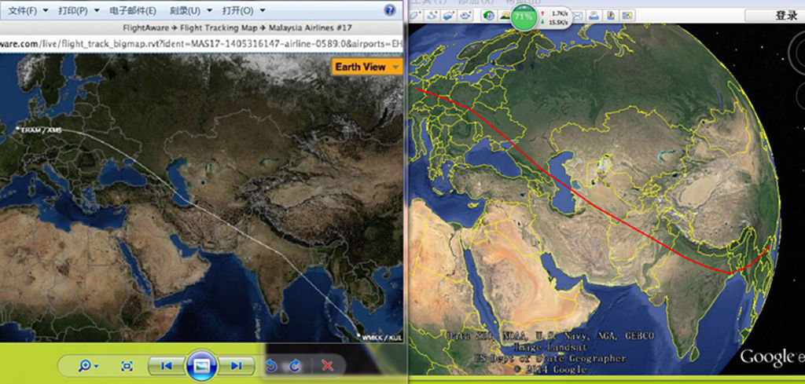Viewport: 805px width, 384px height.
Task: Open the Earth View map type dropdown
Action: click(x=367, y=67)
